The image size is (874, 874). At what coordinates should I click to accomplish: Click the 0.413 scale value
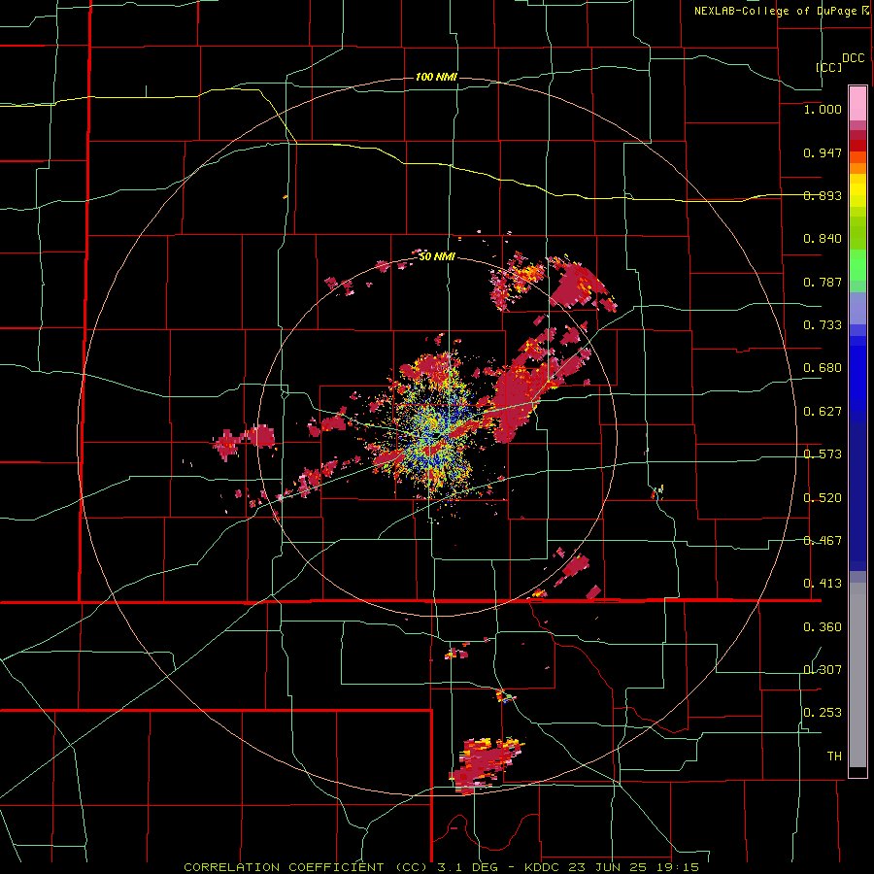point(823,584)
